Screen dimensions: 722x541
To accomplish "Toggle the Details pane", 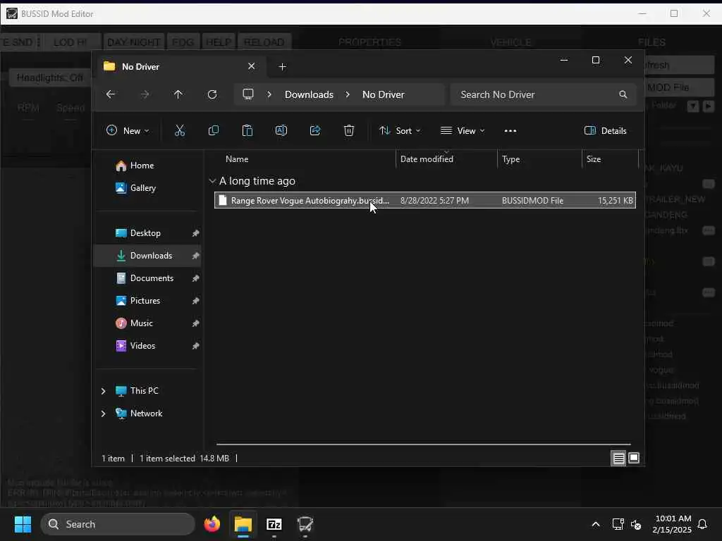I will click(x=605, y=130).
